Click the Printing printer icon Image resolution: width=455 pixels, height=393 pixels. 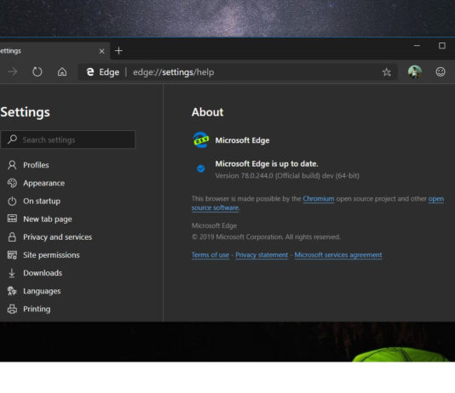12,309
